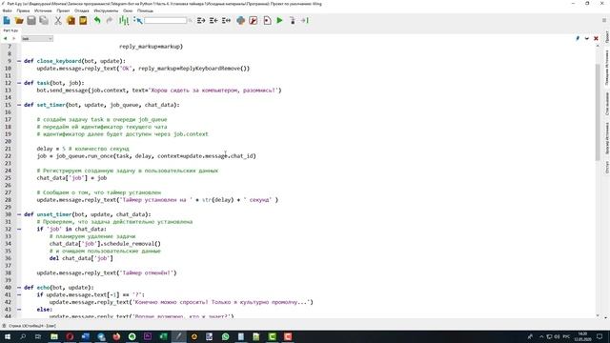This screenshot has height=343, width=610.
Task: Paste using the toolbar paste icon
Action: coord(83,20)
